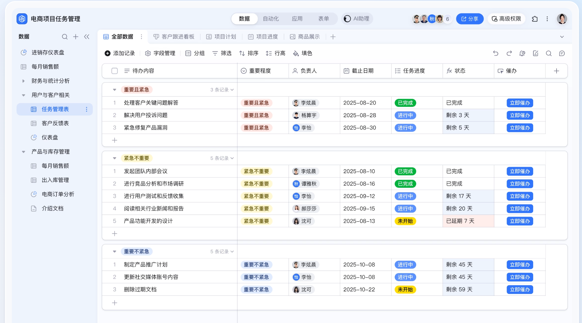Switch to the AI助理 toggle button
This screenshot has height=323, width=582.
[357, 19]
